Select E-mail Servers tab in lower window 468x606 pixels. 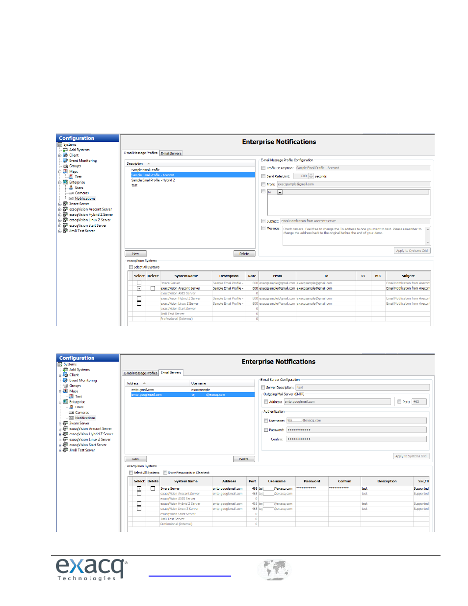(171, 372)
